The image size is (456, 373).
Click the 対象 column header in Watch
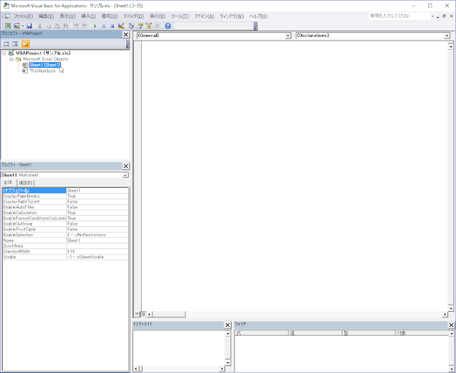click(422, 333)
